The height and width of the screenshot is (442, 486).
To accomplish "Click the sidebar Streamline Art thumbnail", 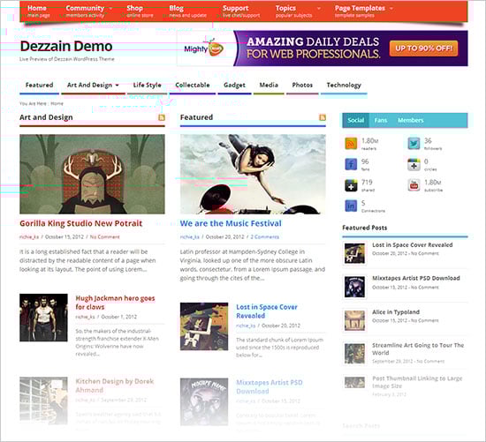I will click(x=354, y=354).
